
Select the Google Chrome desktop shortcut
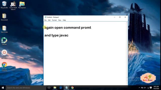pyautogui.click(x=4, y=66)
